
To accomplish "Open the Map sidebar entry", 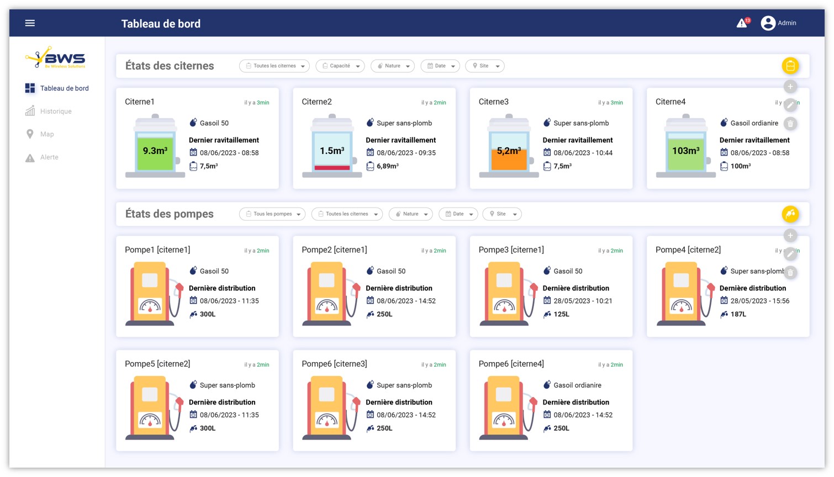I will (x=47, y=134).
